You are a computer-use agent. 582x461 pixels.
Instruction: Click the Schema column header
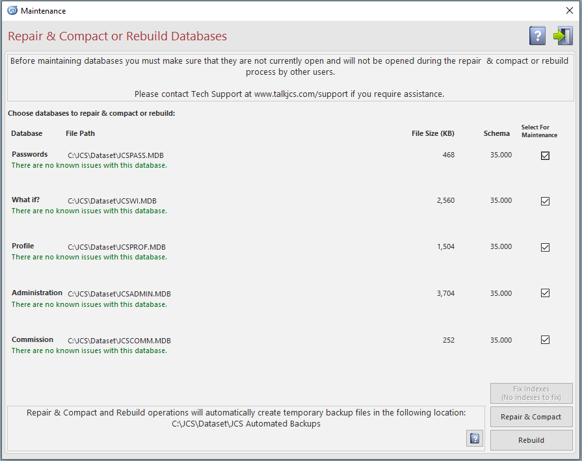point(496,133)
